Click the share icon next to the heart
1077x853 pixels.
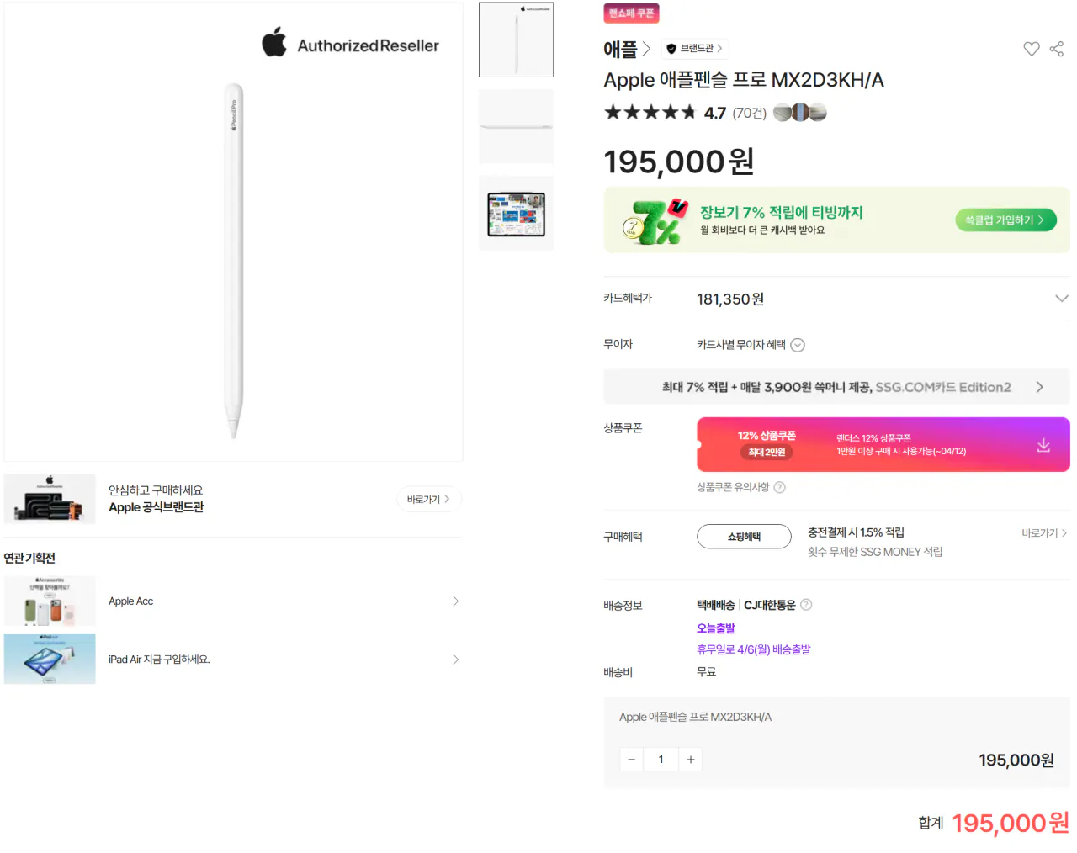pos(1056,49)
